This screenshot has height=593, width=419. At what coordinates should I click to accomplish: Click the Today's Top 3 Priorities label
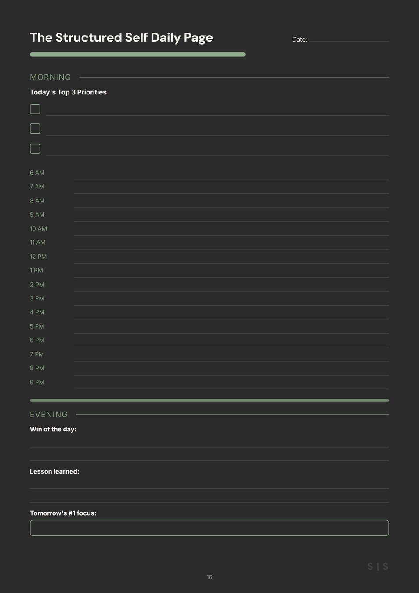tap(68, 92)
